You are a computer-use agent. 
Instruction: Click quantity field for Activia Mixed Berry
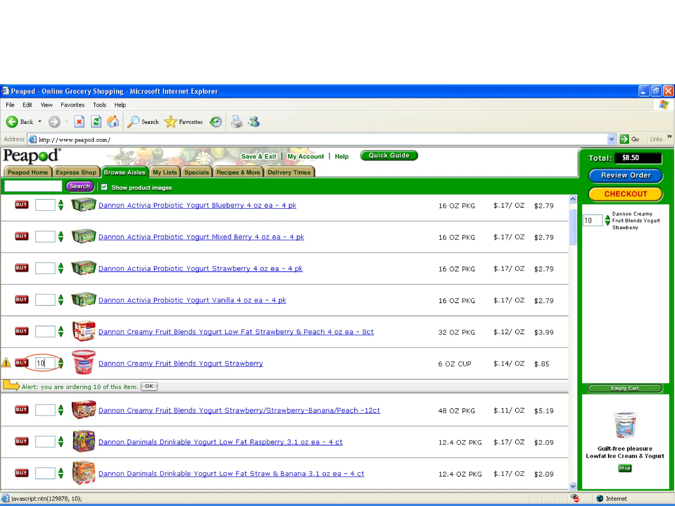click(45, 237)
